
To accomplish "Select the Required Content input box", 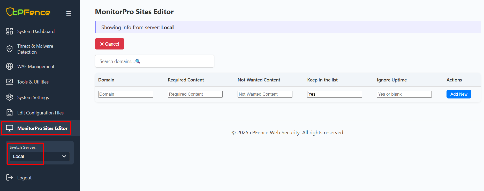I will coord(195,94).
